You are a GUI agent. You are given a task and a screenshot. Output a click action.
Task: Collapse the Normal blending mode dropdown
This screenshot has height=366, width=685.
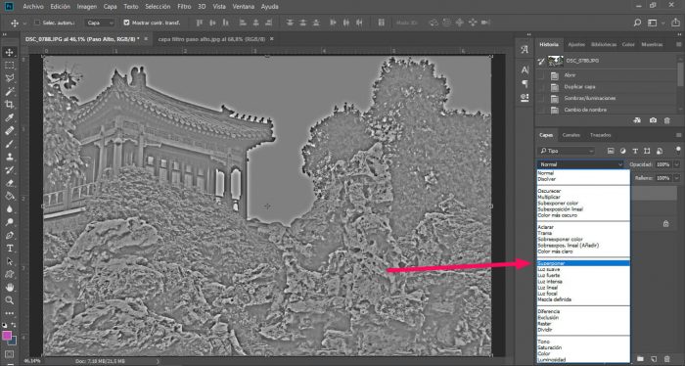580,164
